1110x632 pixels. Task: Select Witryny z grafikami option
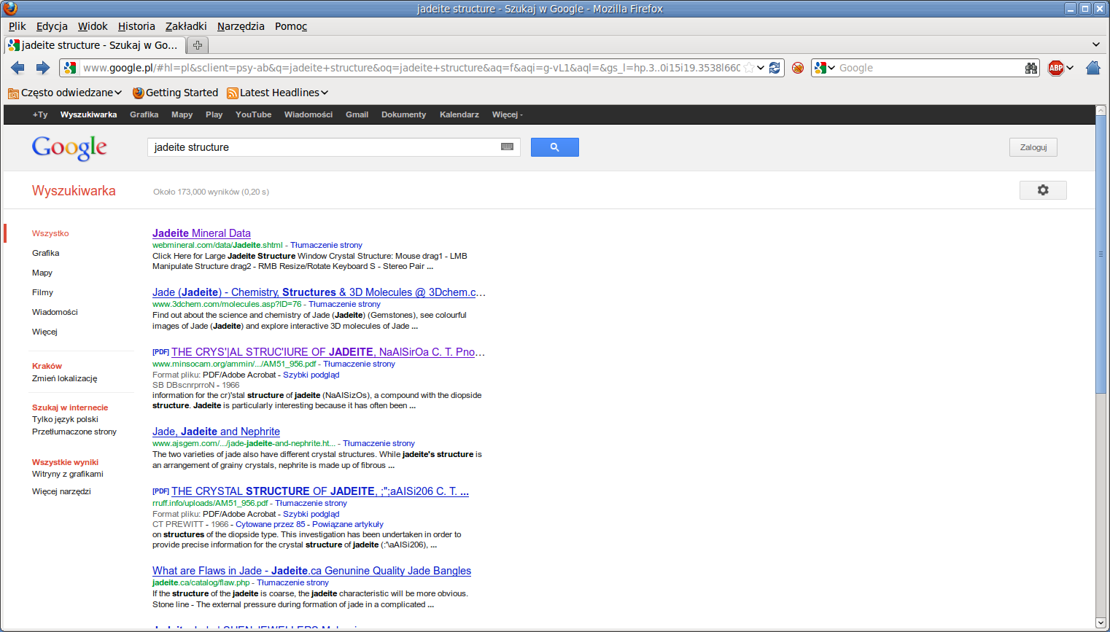click(68, 474)
